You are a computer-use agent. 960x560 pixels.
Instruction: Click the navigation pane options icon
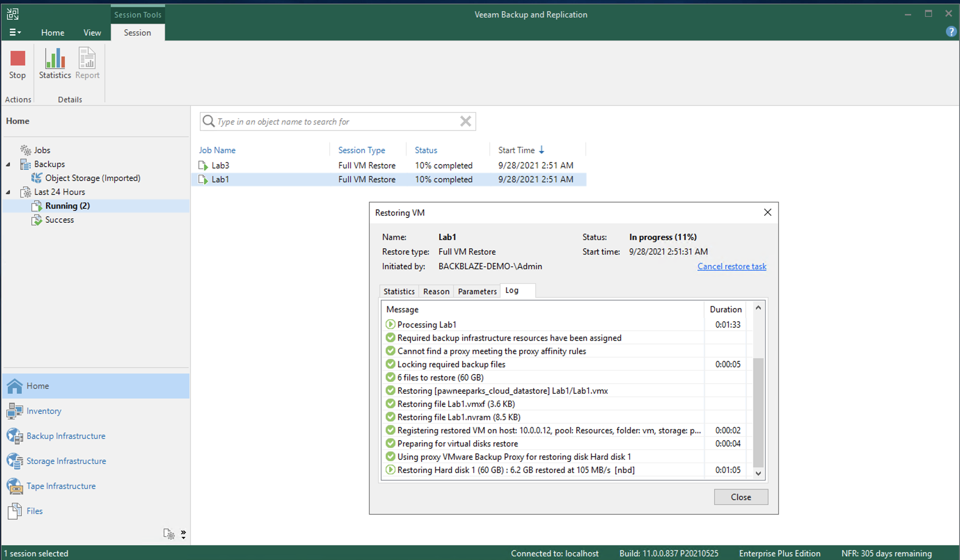(x=169, y=534)
